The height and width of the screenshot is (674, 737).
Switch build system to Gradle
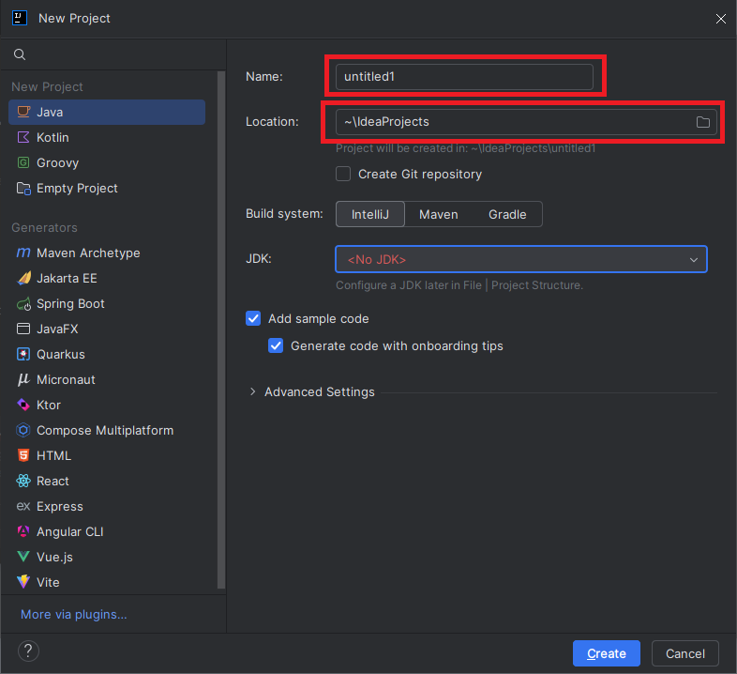coord(507,214)
